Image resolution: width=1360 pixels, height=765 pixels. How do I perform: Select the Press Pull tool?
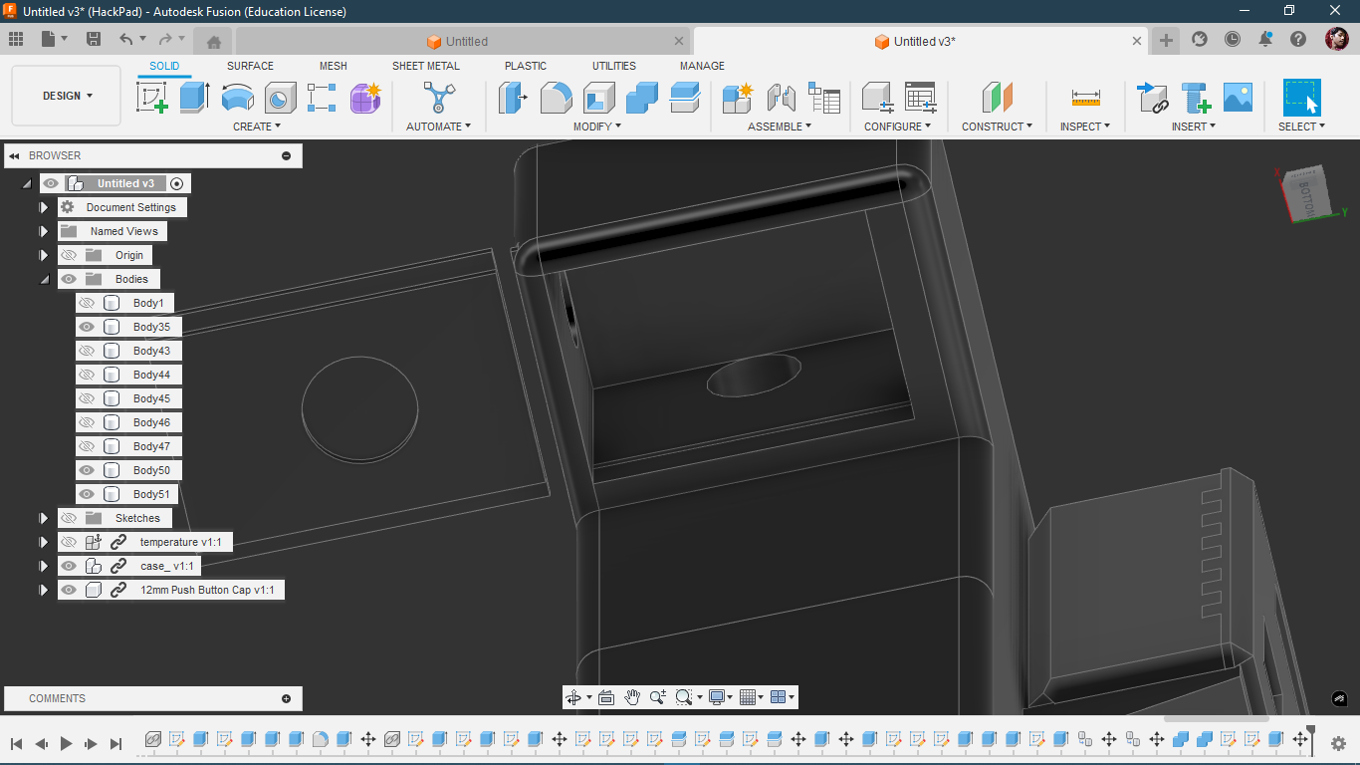pos(513,97)
